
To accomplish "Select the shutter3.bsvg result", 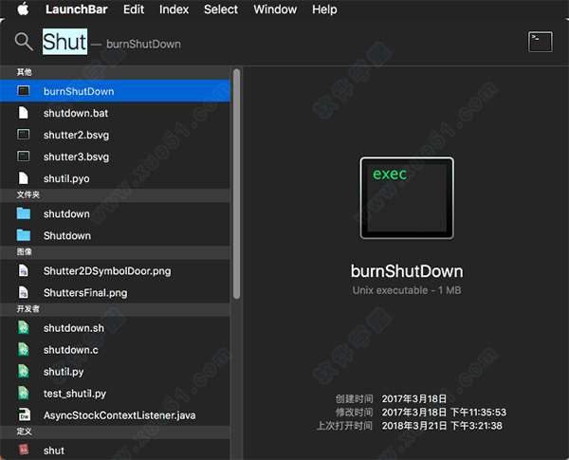I will click(115, 156).
